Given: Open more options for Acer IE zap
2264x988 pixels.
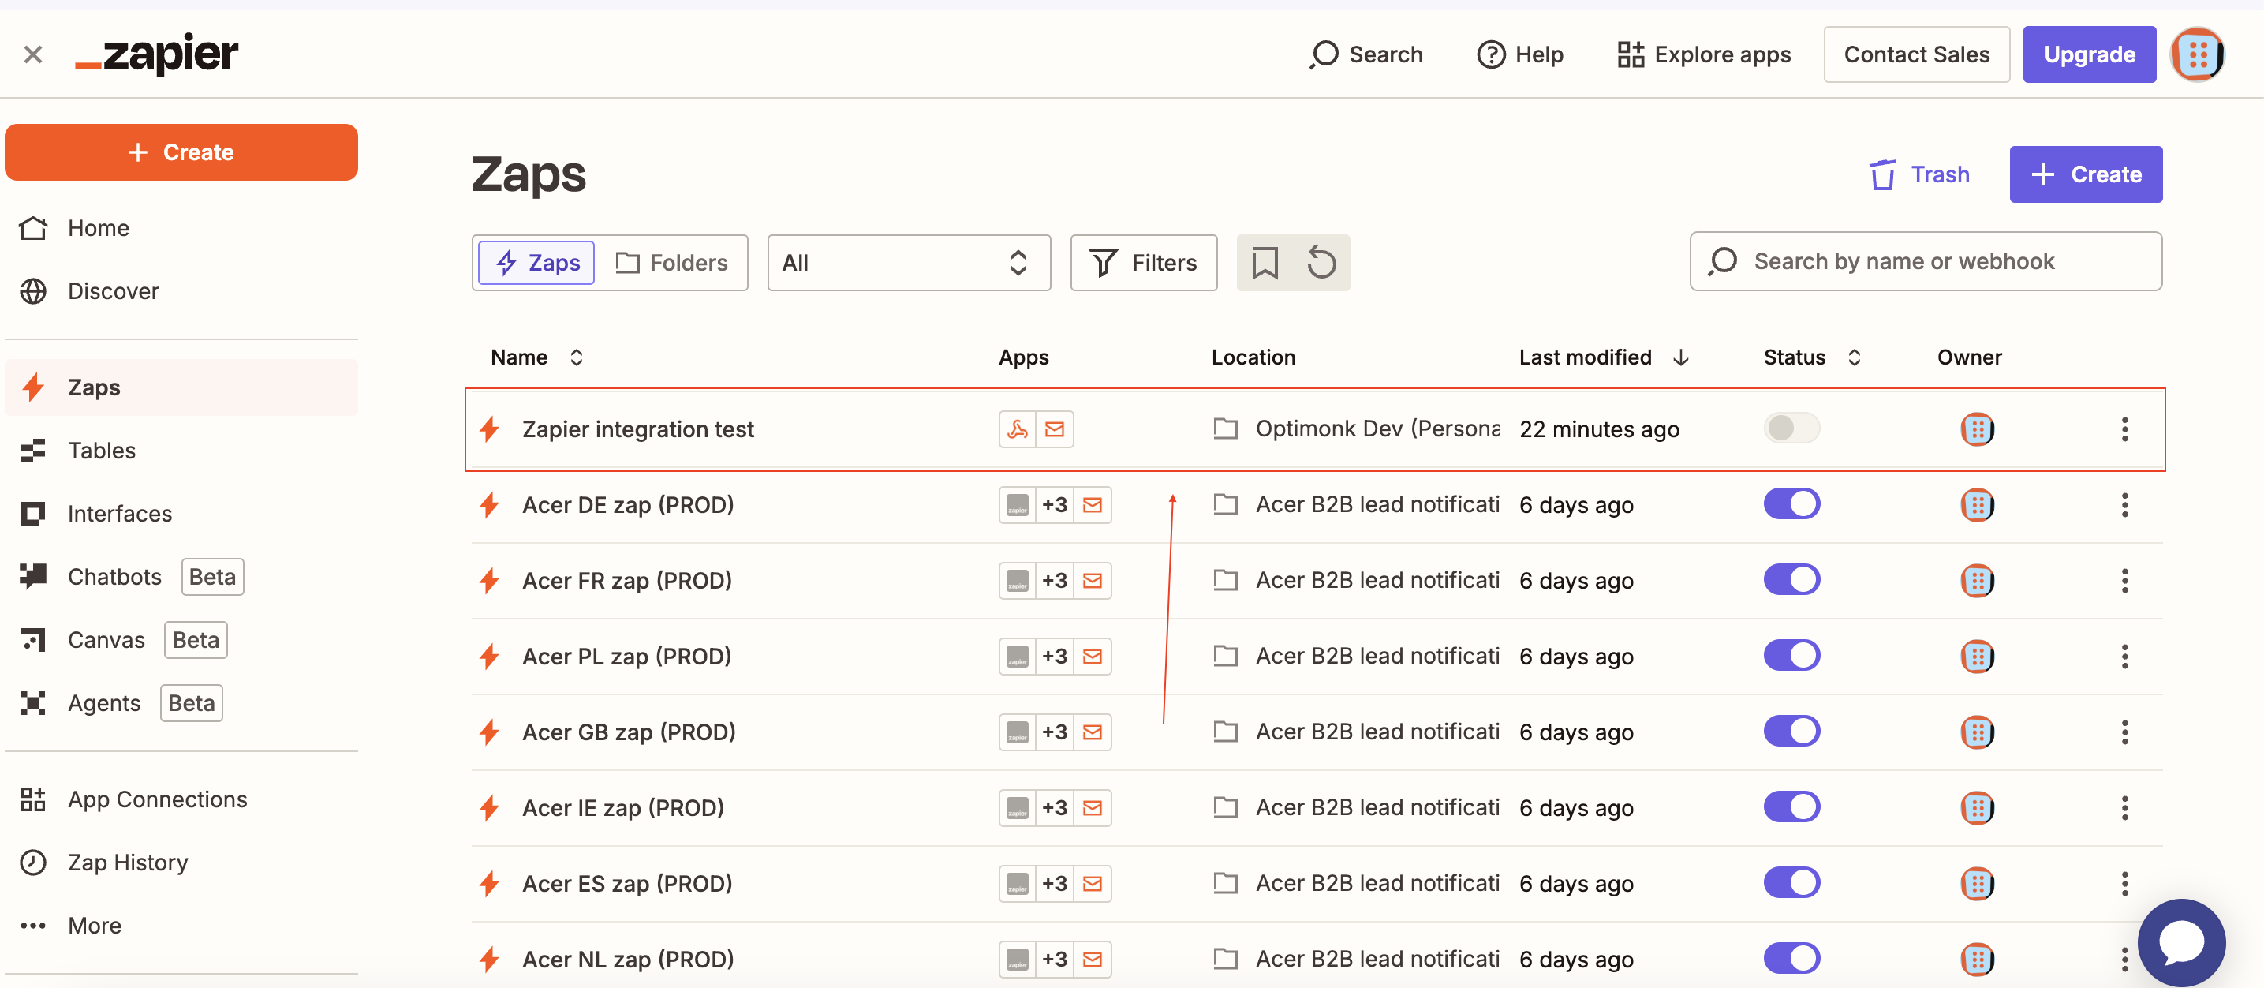Looking at the screenshot, I should click(x=2124, y=807).
